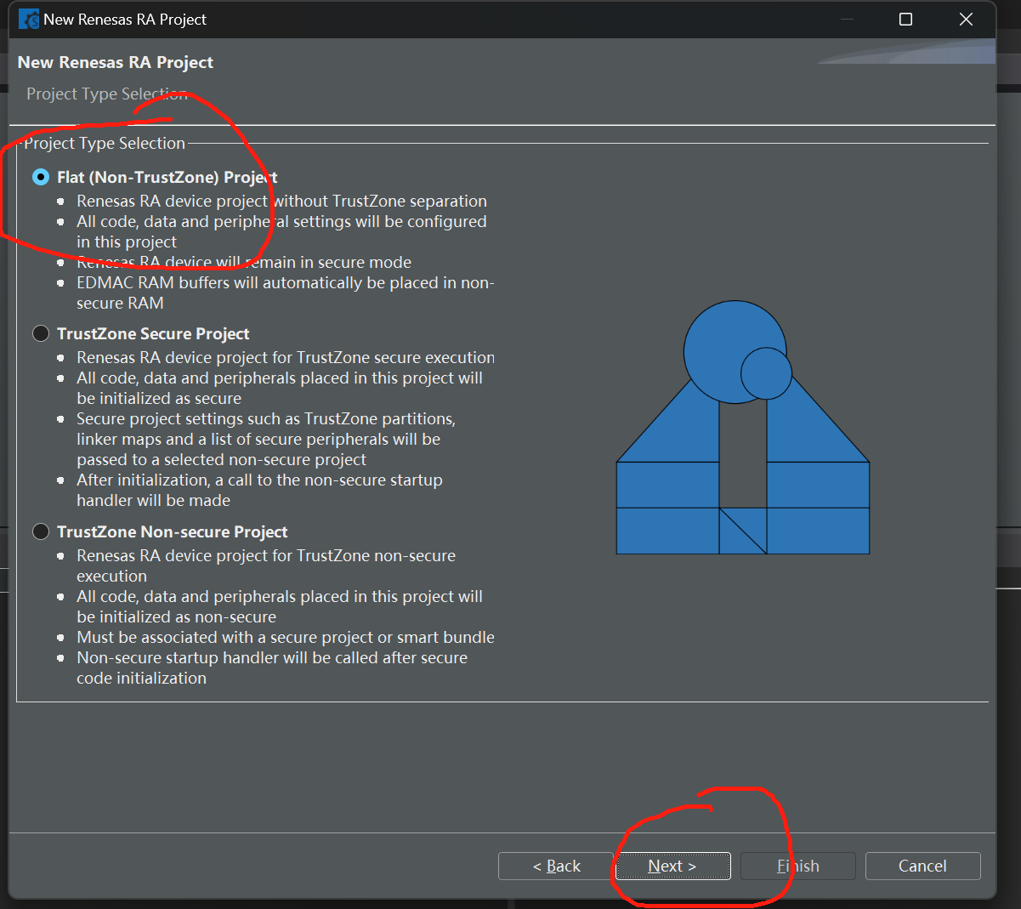Screen dimensions: 1021x909
Task: Proceed using the Next button
Action: coord(672,866)
